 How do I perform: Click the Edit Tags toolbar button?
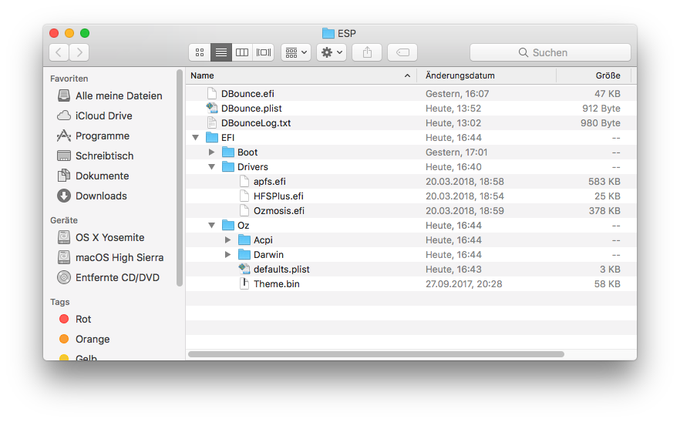coord(402,52)
